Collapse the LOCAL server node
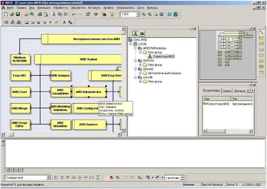Image resolution: width=267 pixels, height=189 pixels. 130,44
